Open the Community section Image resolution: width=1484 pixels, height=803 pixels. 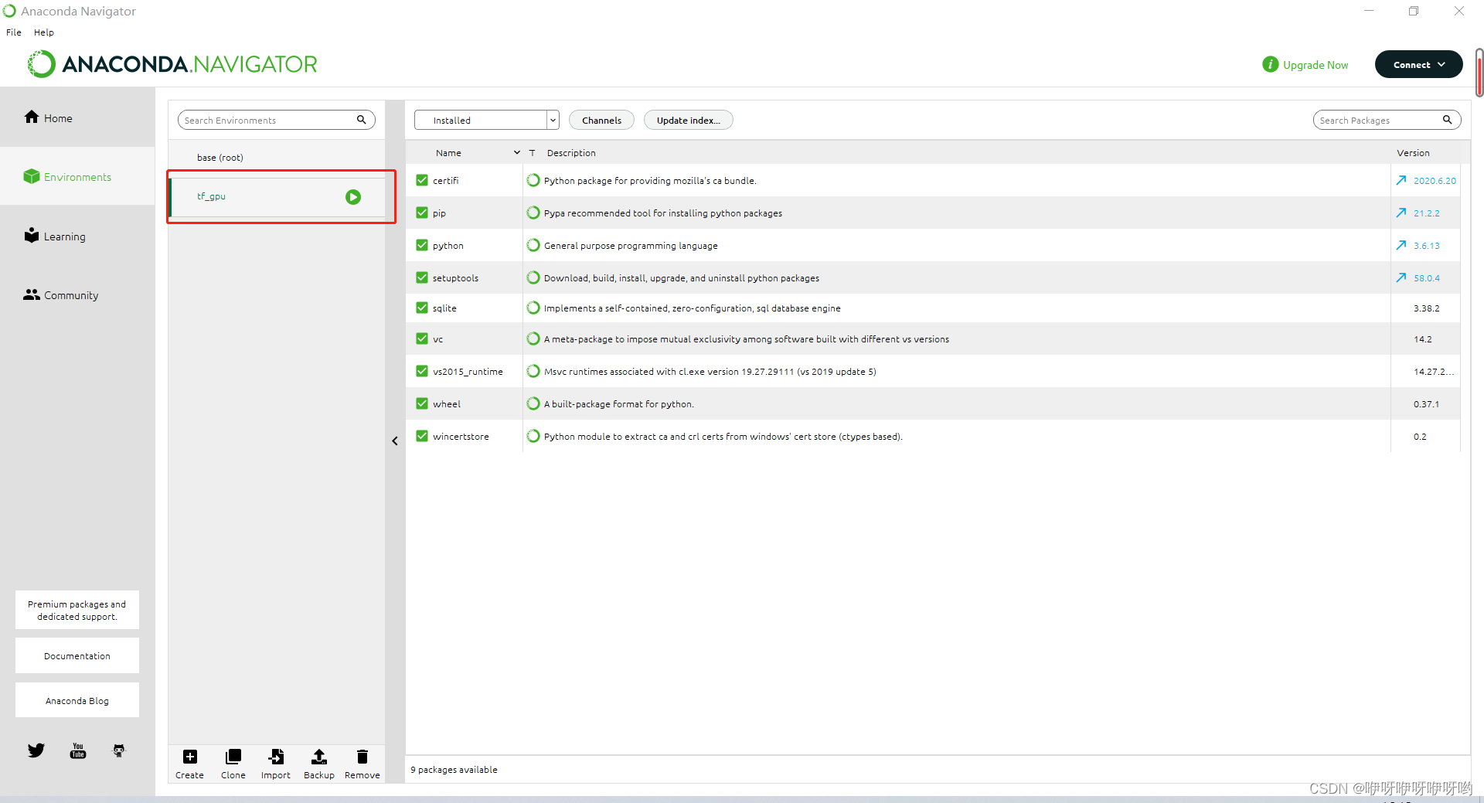(61, 294)
